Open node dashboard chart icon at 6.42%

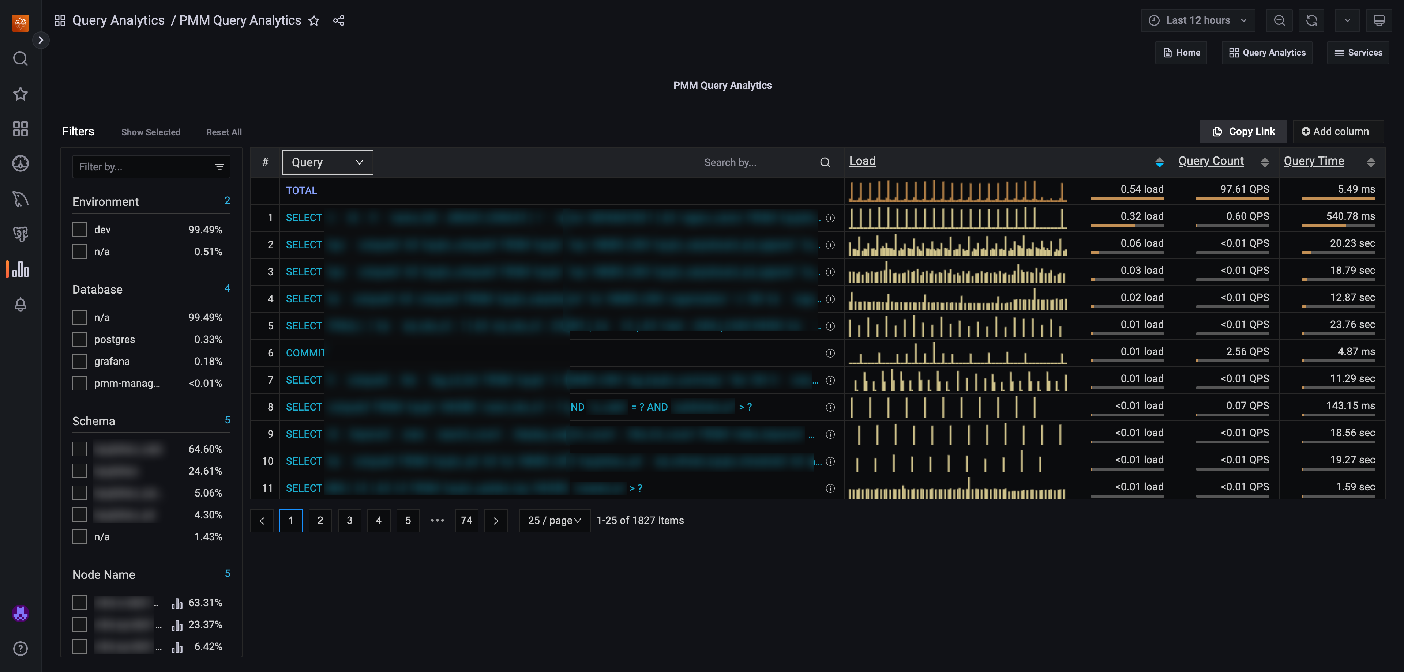(x=177, y=647)
